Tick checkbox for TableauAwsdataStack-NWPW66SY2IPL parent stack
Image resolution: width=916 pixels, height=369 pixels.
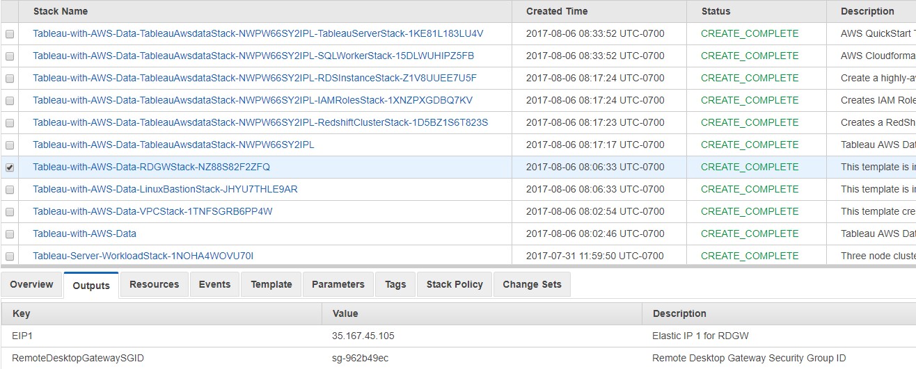pos(10,145)
